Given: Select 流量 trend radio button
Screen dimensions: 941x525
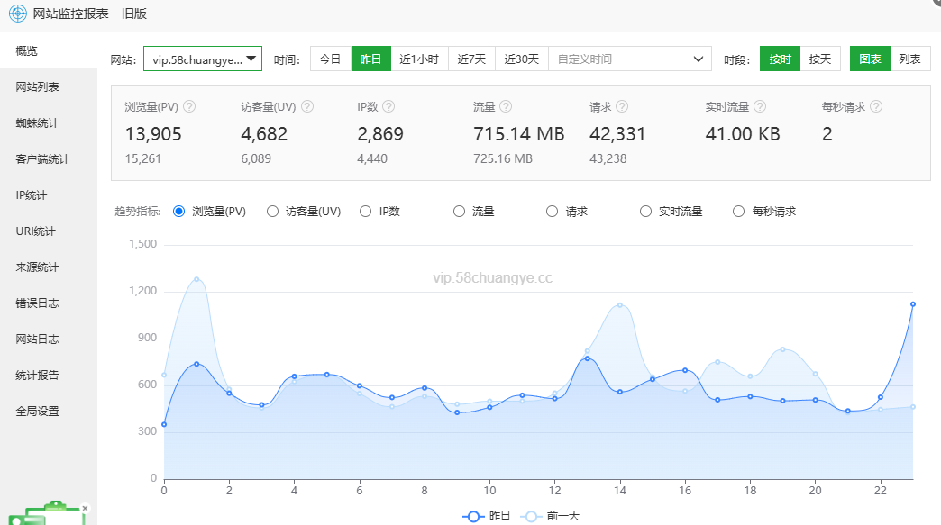Looking at the screenshot, I should pos(460,212).
